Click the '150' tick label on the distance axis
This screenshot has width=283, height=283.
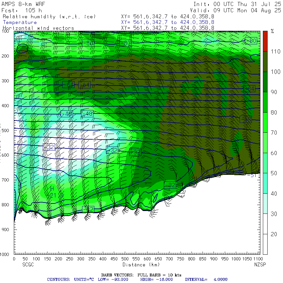pos(47,259)
